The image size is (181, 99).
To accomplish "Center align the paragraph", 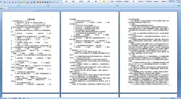I will (40, 2).
